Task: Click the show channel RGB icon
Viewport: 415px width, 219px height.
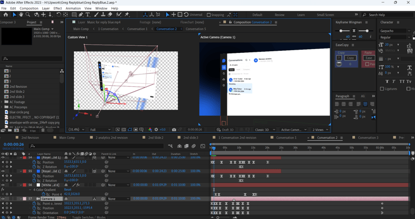Action: pyautogui.click(x=150, y=129)
